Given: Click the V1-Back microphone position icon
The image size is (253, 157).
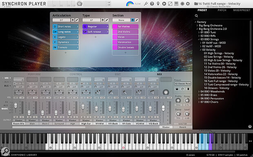Looking at the screenshot, I should click(x=113, y=92).
